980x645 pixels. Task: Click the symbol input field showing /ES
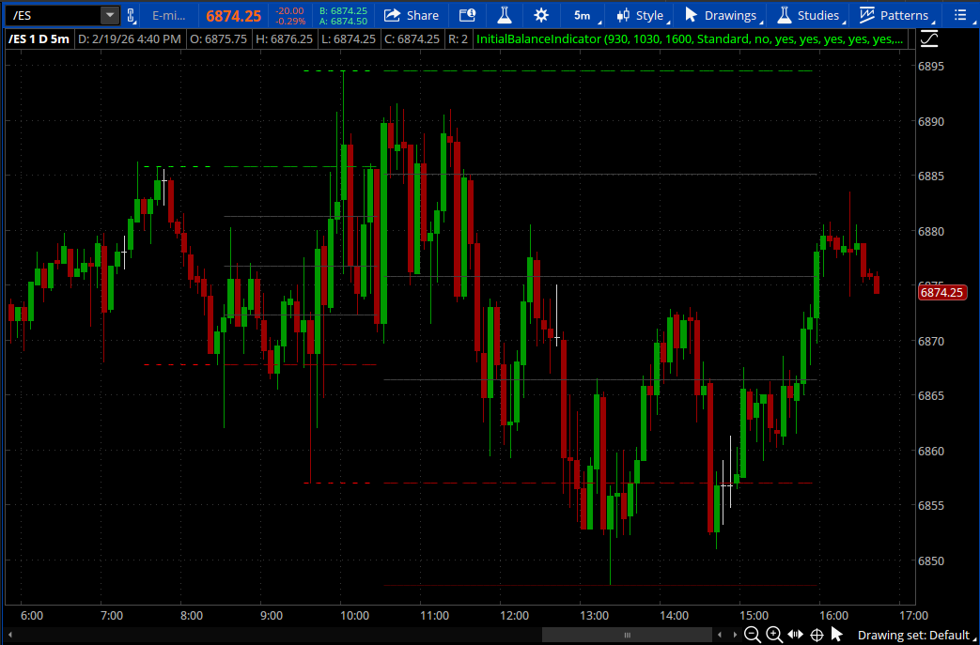click(52, 15)
